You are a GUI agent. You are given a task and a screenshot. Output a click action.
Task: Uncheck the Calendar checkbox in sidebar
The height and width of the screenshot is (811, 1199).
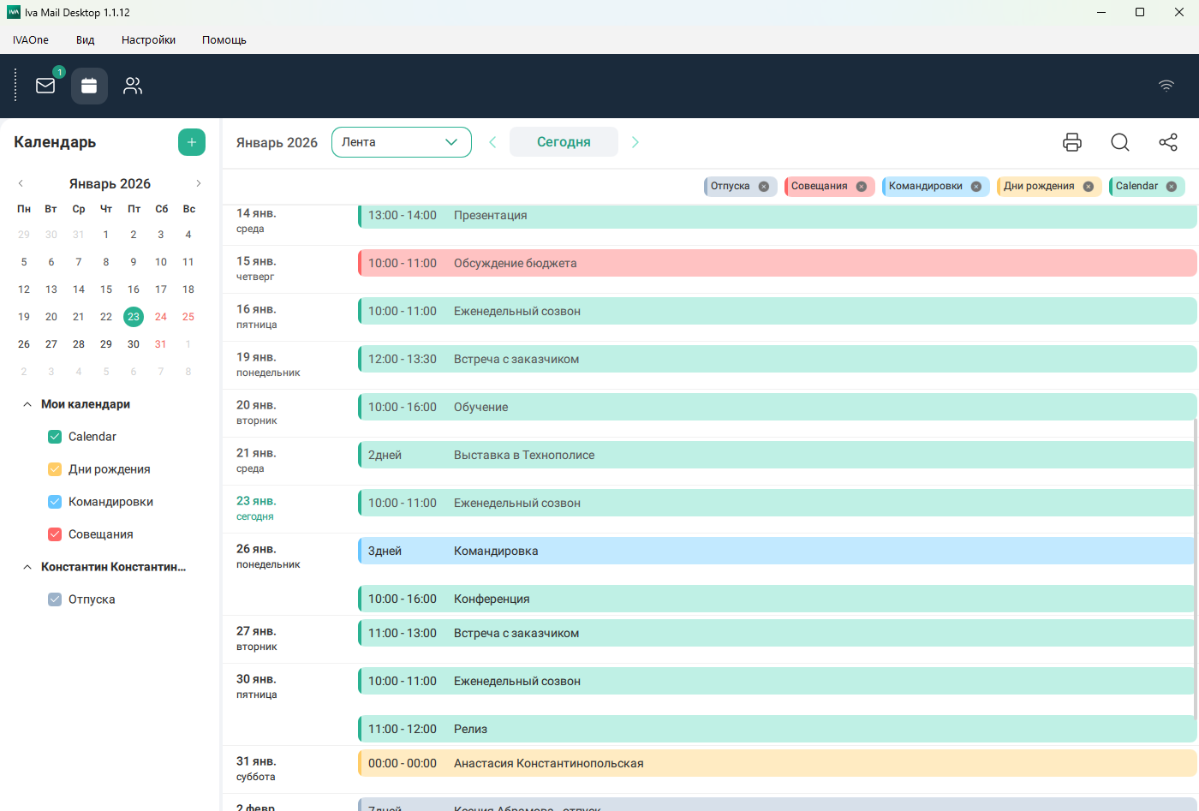tap(55, 437)
